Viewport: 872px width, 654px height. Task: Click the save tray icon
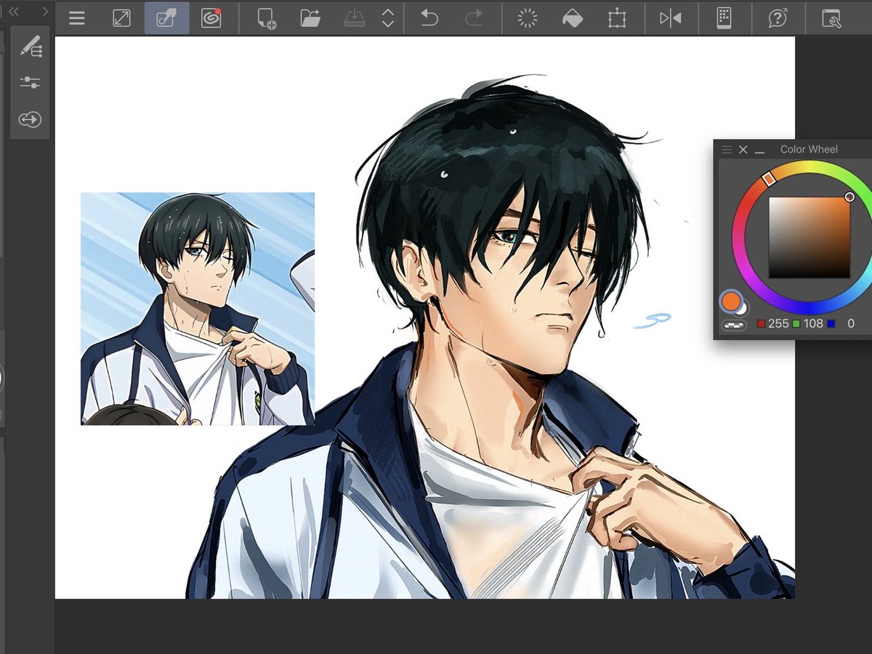pos(356,18)
